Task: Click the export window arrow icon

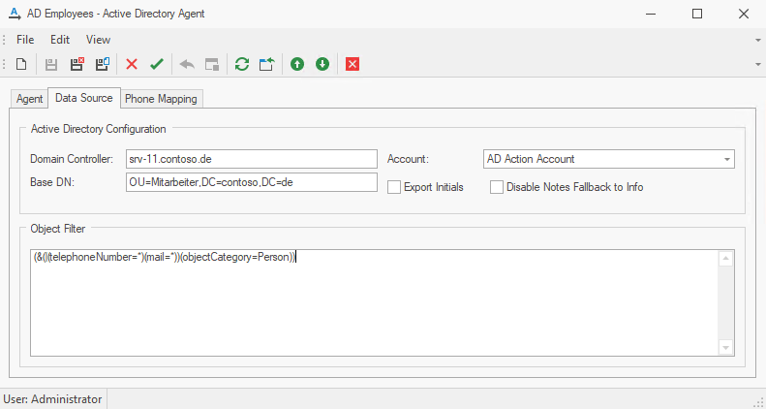Action: point(266,64)
